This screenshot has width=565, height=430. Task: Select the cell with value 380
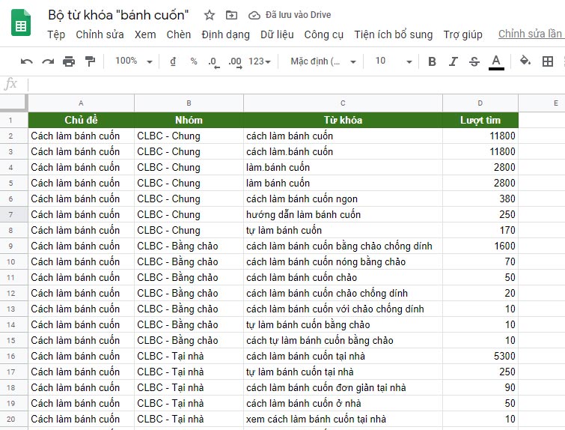[x=480, y=199]
